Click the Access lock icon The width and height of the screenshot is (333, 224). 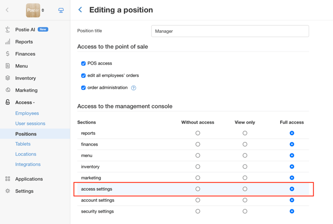tap(7, 102)
